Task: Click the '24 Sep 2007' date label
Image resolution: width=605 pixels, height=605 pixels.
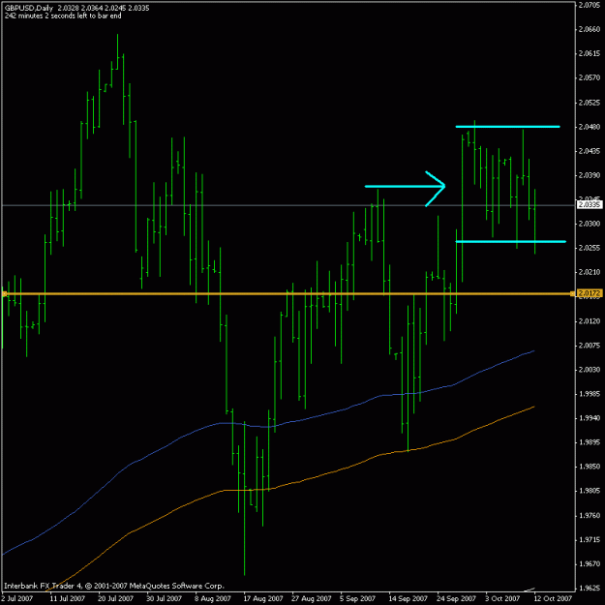Action: (457, 599)
